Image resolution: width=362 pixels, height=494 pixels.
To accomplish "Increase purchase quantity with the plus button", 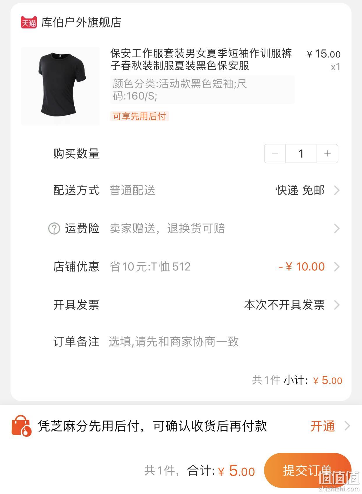I will [x=327, y=153].
